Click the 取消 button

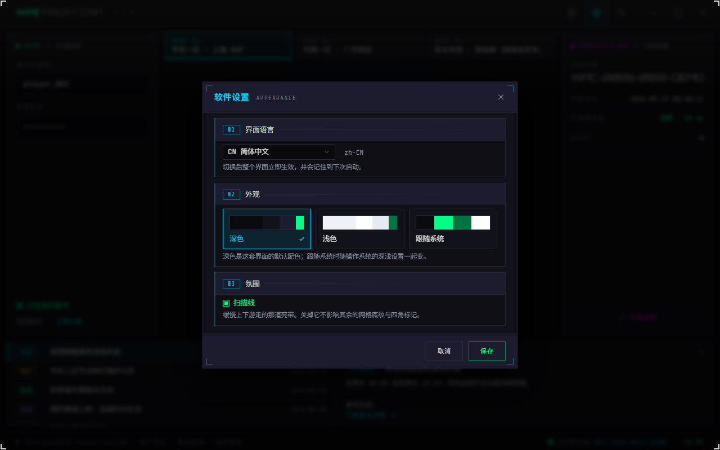click(x=444, y=351)
